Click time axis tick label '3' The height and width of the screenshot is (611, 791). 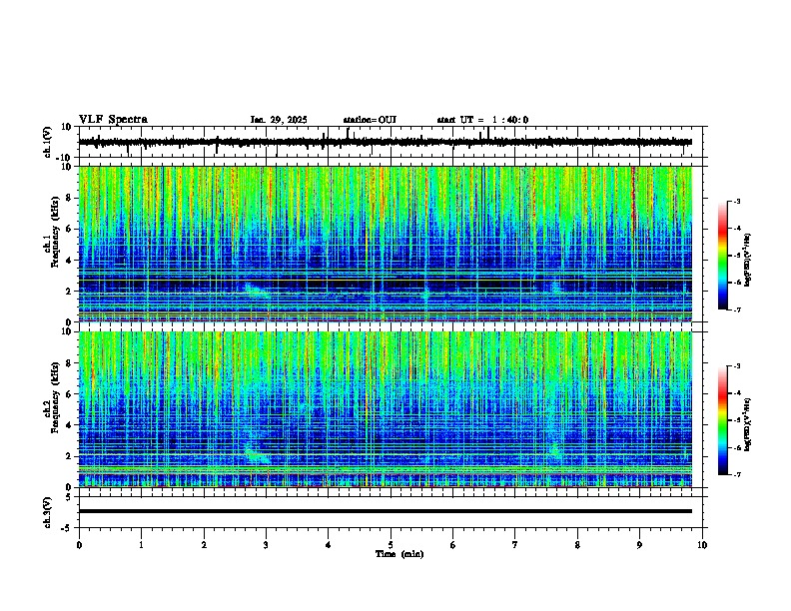pyautogui.click(x=267, y=545)
